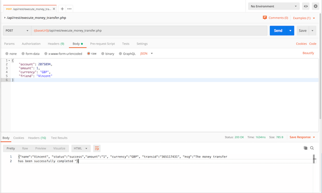
Task: Click the request URL input field
Action: click(x=149, y=31)
